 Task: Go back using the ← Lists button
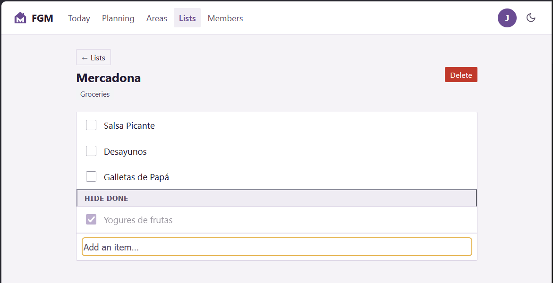[x=94, y=58]
